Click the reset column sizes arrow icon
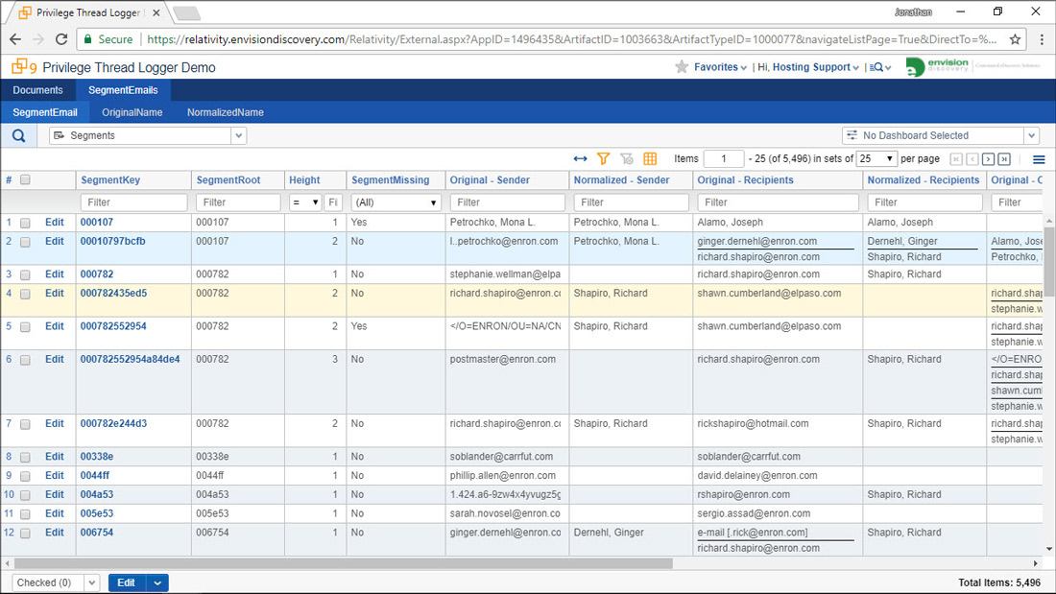This screenshot has height=594, width=1056. point(580,158)
